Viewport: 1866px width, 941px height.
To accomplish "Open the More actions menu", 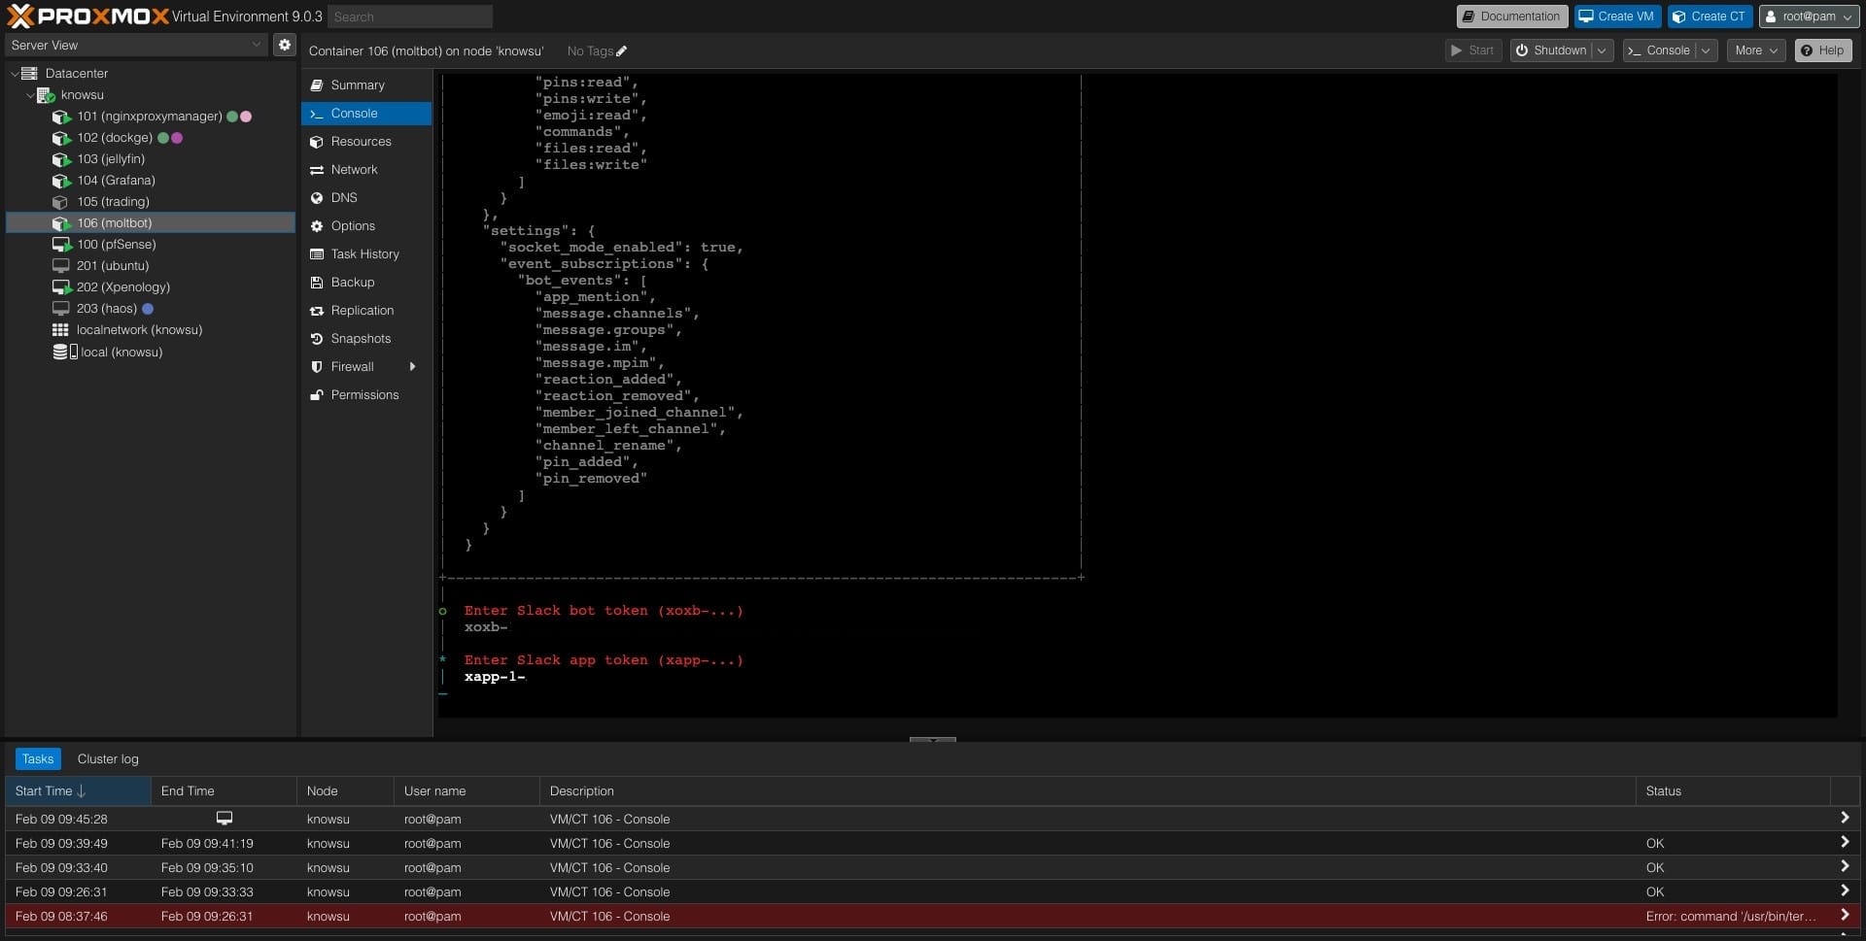I will 1755,50.
